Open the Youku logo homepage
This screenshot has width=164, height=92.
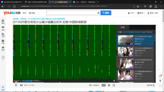coord(12,13)
